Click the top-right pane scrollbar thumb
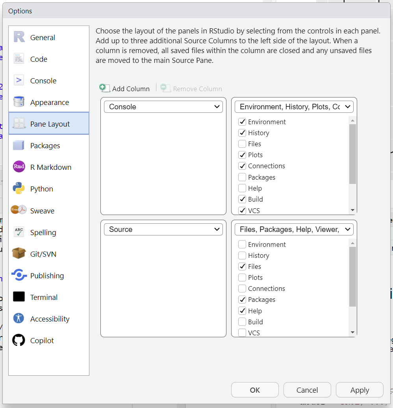Viewport: 393px width, 408px height. click(352, 154)
